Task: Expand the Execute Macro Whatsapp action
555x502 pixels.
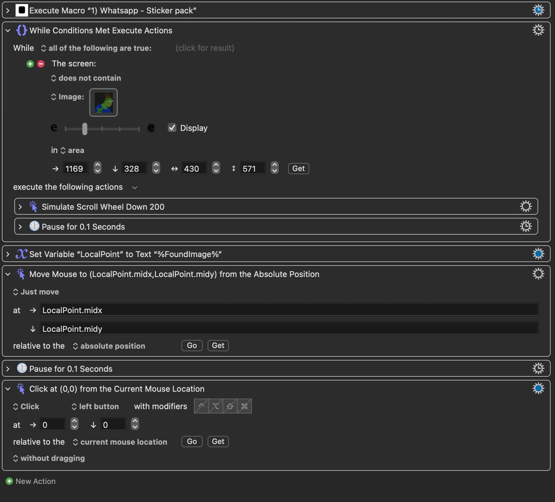Action: click(x=8, y=11)
